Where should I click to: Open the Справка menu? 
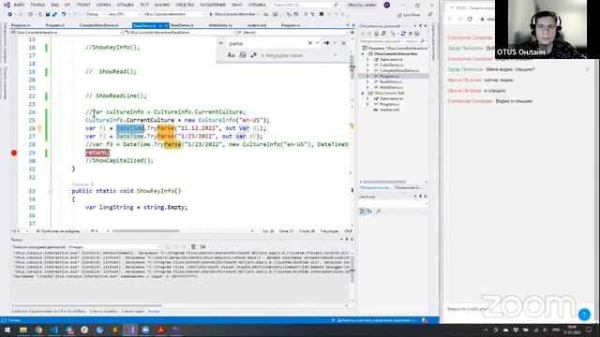(x=257, y=5)
